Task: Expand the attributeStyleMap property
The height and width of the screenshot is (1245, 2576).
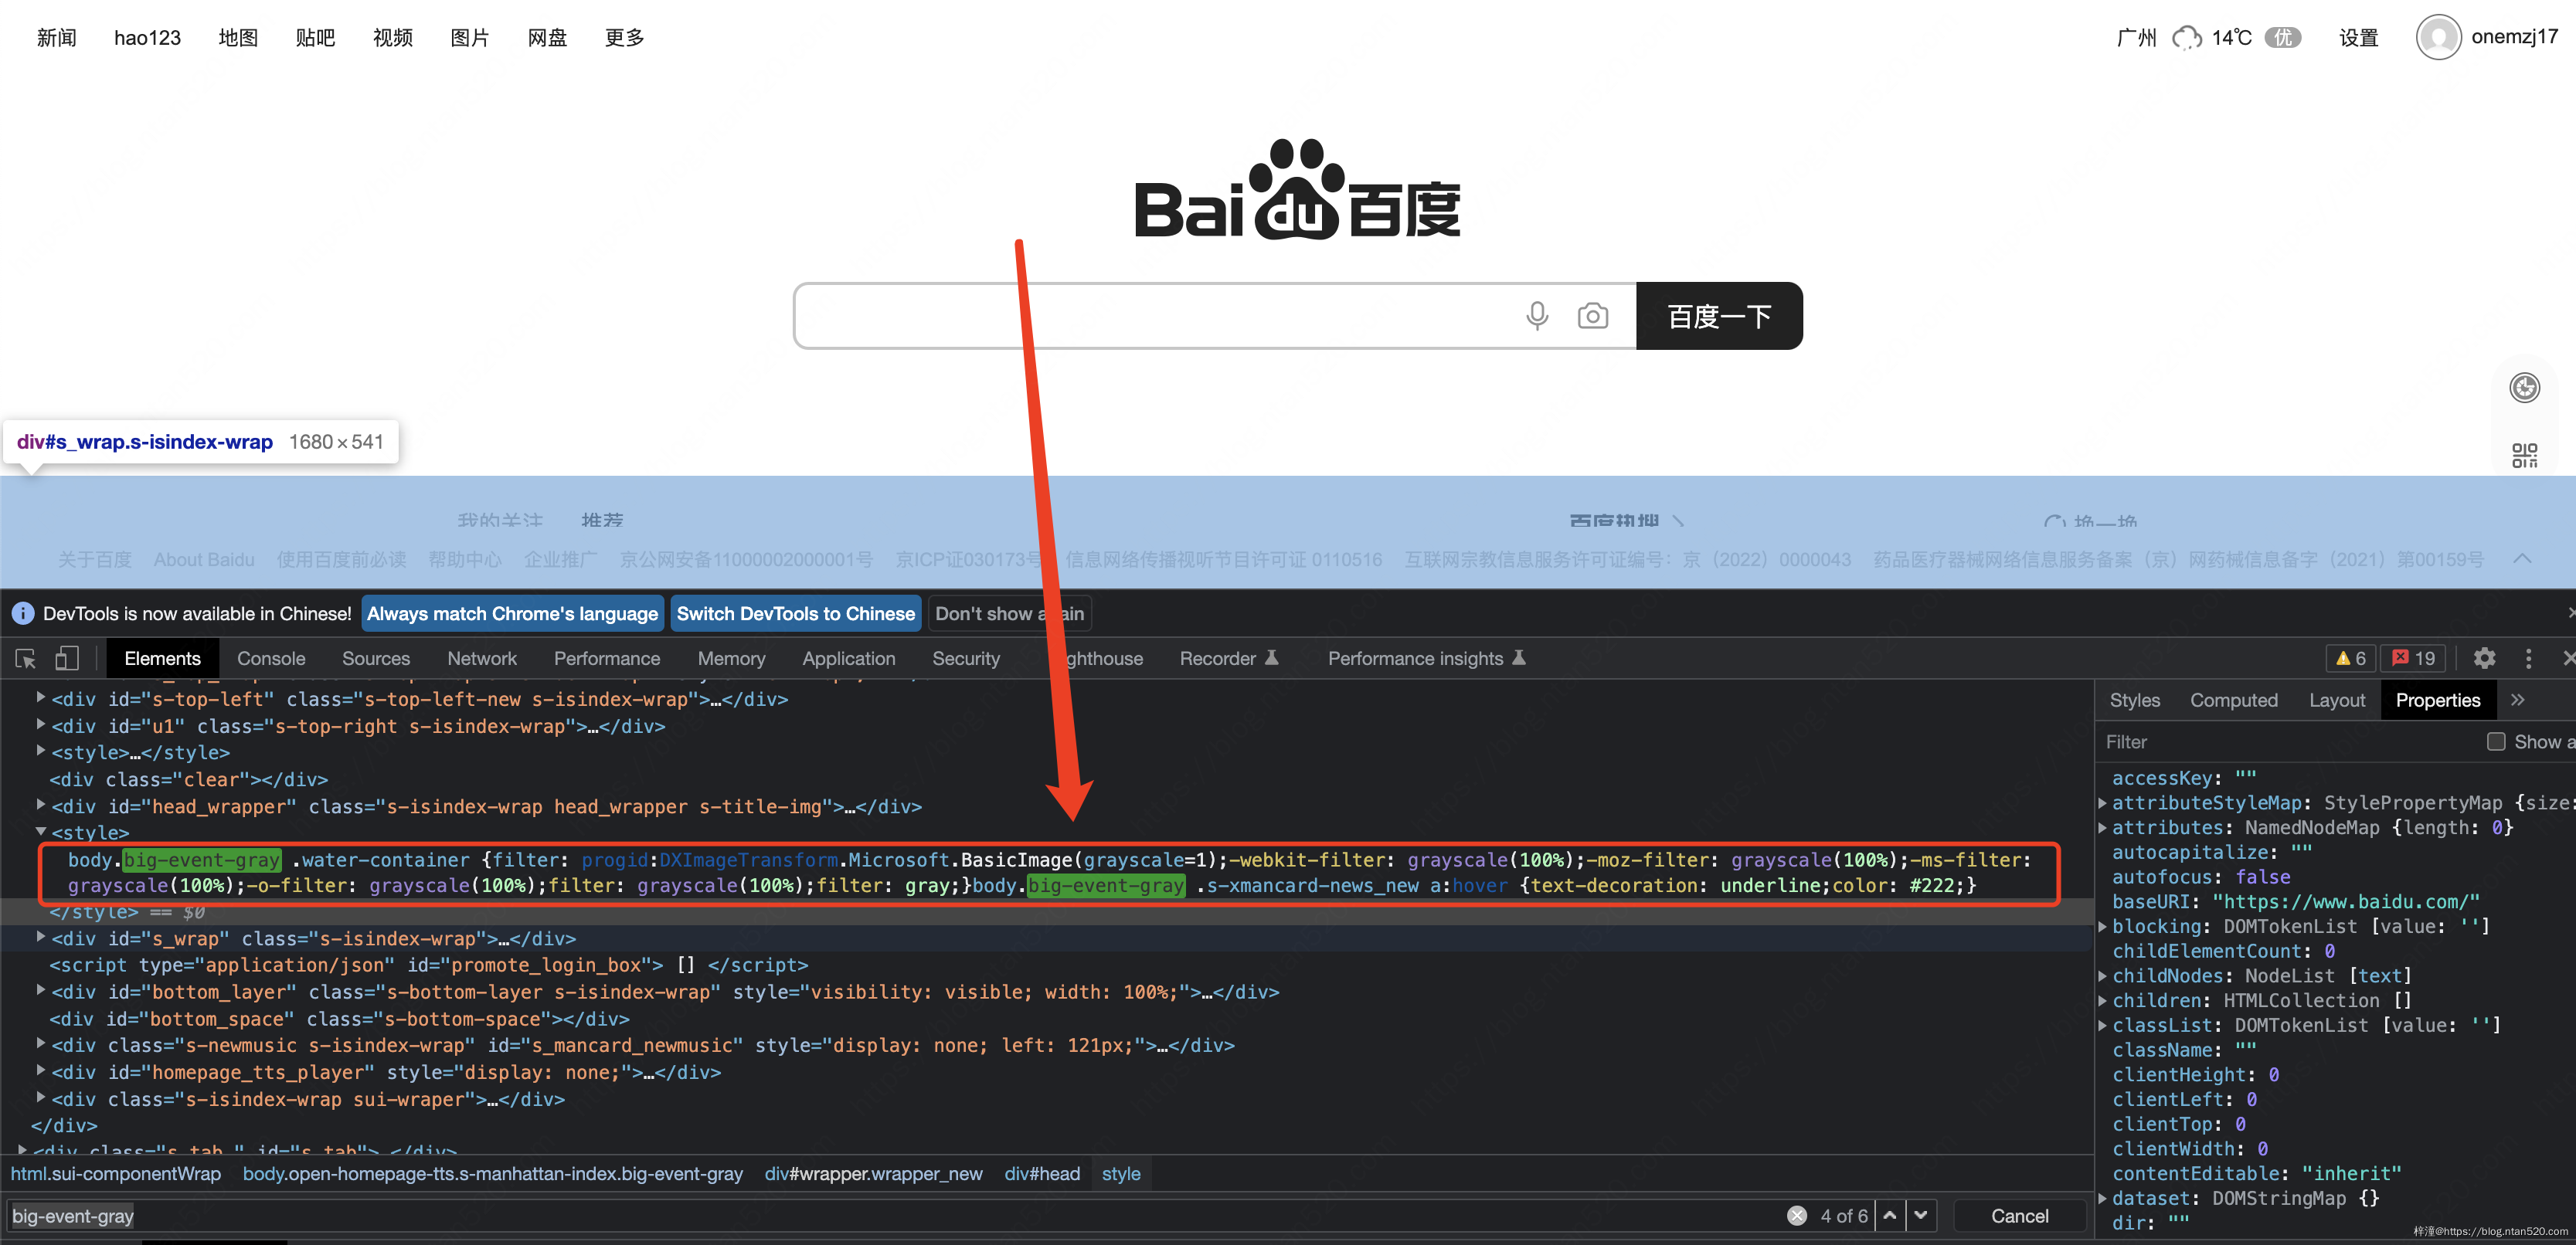Action: (2102, 802)
